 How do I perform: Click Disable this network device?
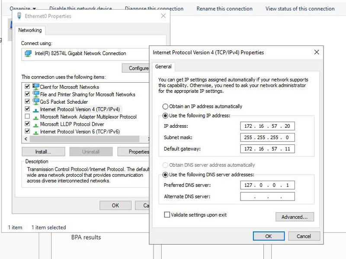pyautogui.click(x=80, y=9)
